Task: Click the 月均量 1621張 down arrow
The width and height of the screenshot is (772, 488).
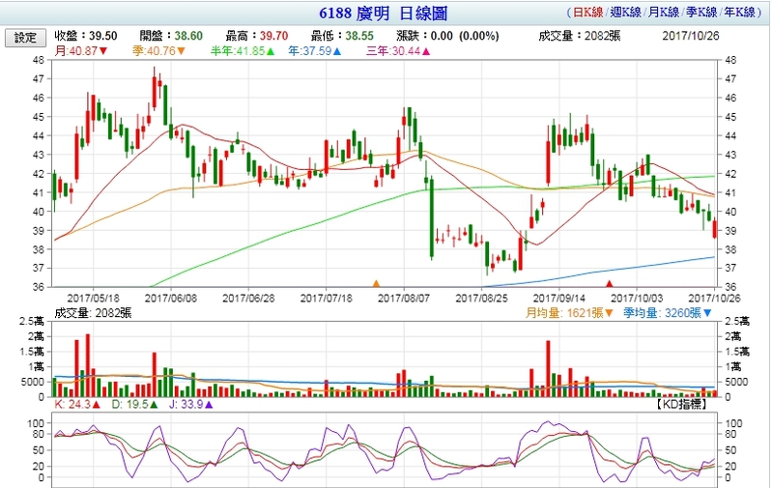Action: (607, 313)
